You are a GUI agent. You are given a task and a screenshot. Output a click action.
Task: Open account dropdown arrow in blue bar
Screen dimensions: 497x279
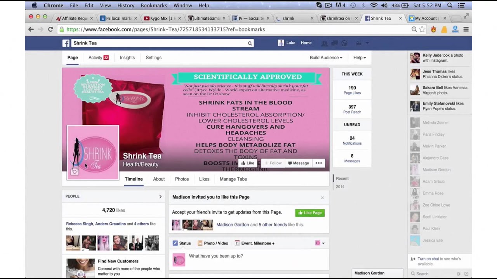click(367, 43)
